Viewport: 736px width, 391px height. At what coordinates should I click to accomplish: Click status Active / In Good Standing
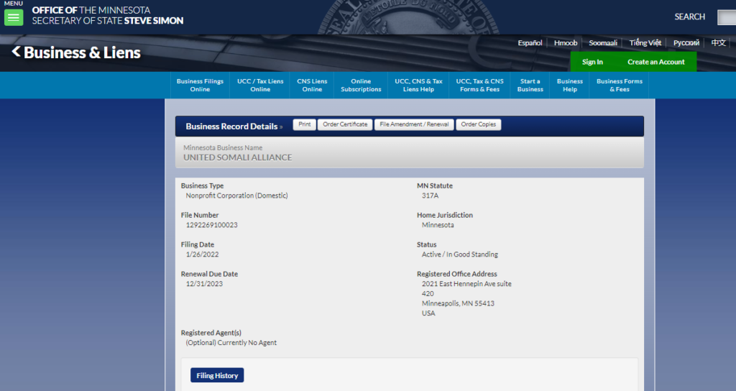pos(459,254)
